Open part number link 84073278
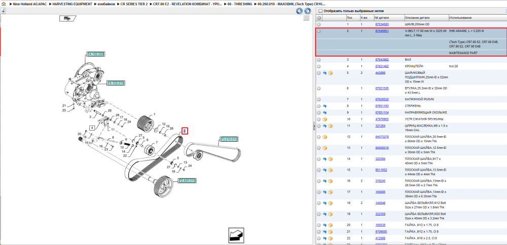The height and width of the screenshot is (245, 507). [x=382, y=137]
